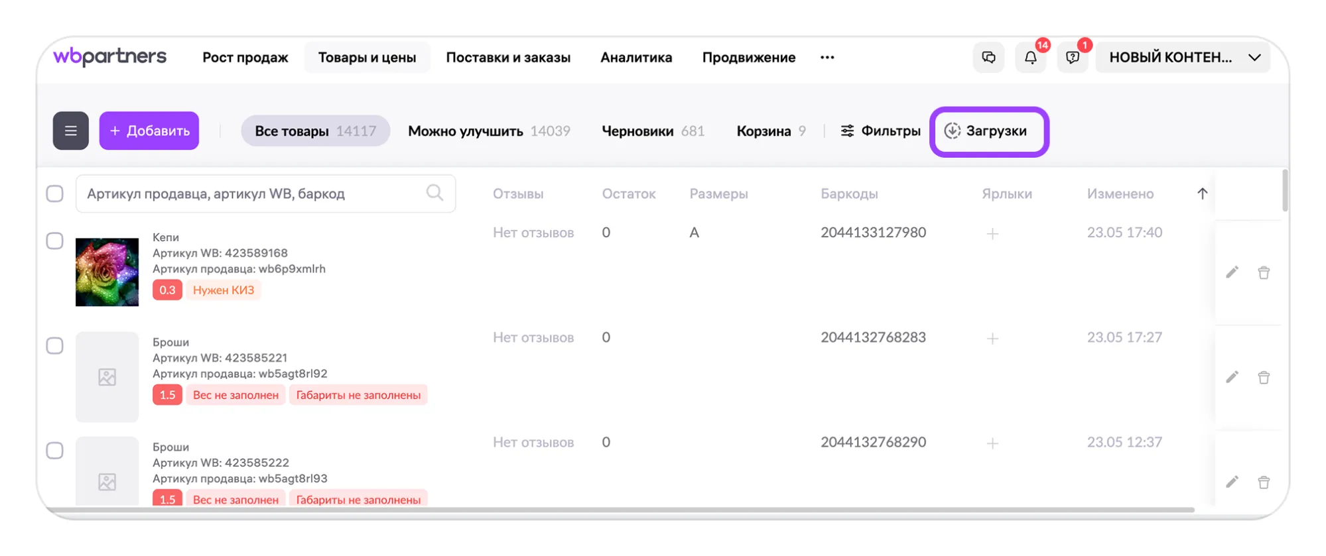Open the Загрузки button
Screen dimensions: 1326x556
[988, 131]
